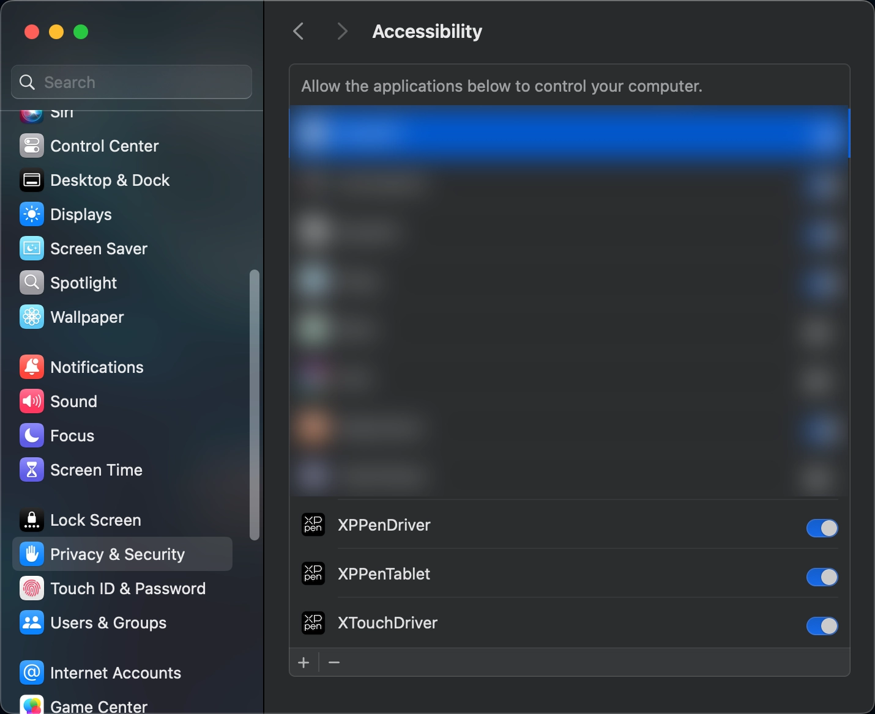This screenshot has width=875, height=714.
Task: Open Desktop & Dock settings icon
Action: [32, 180]
